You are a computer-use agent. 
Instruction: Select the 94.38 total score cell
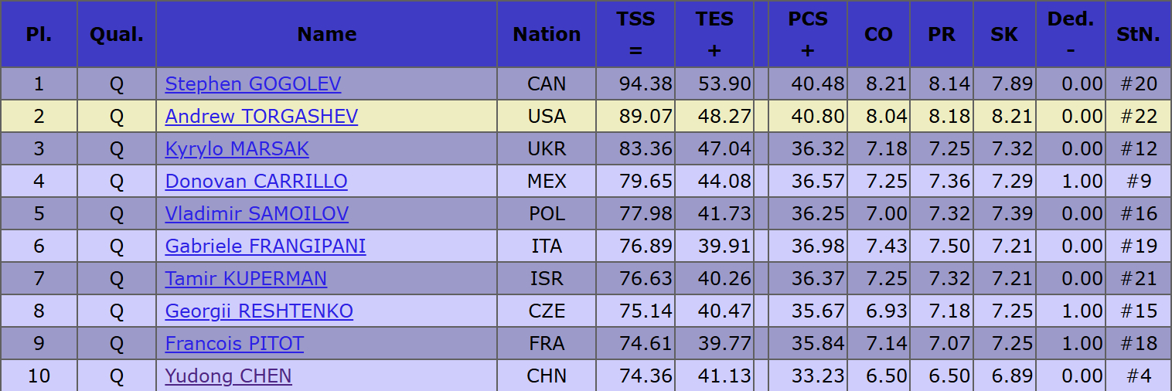635,83
